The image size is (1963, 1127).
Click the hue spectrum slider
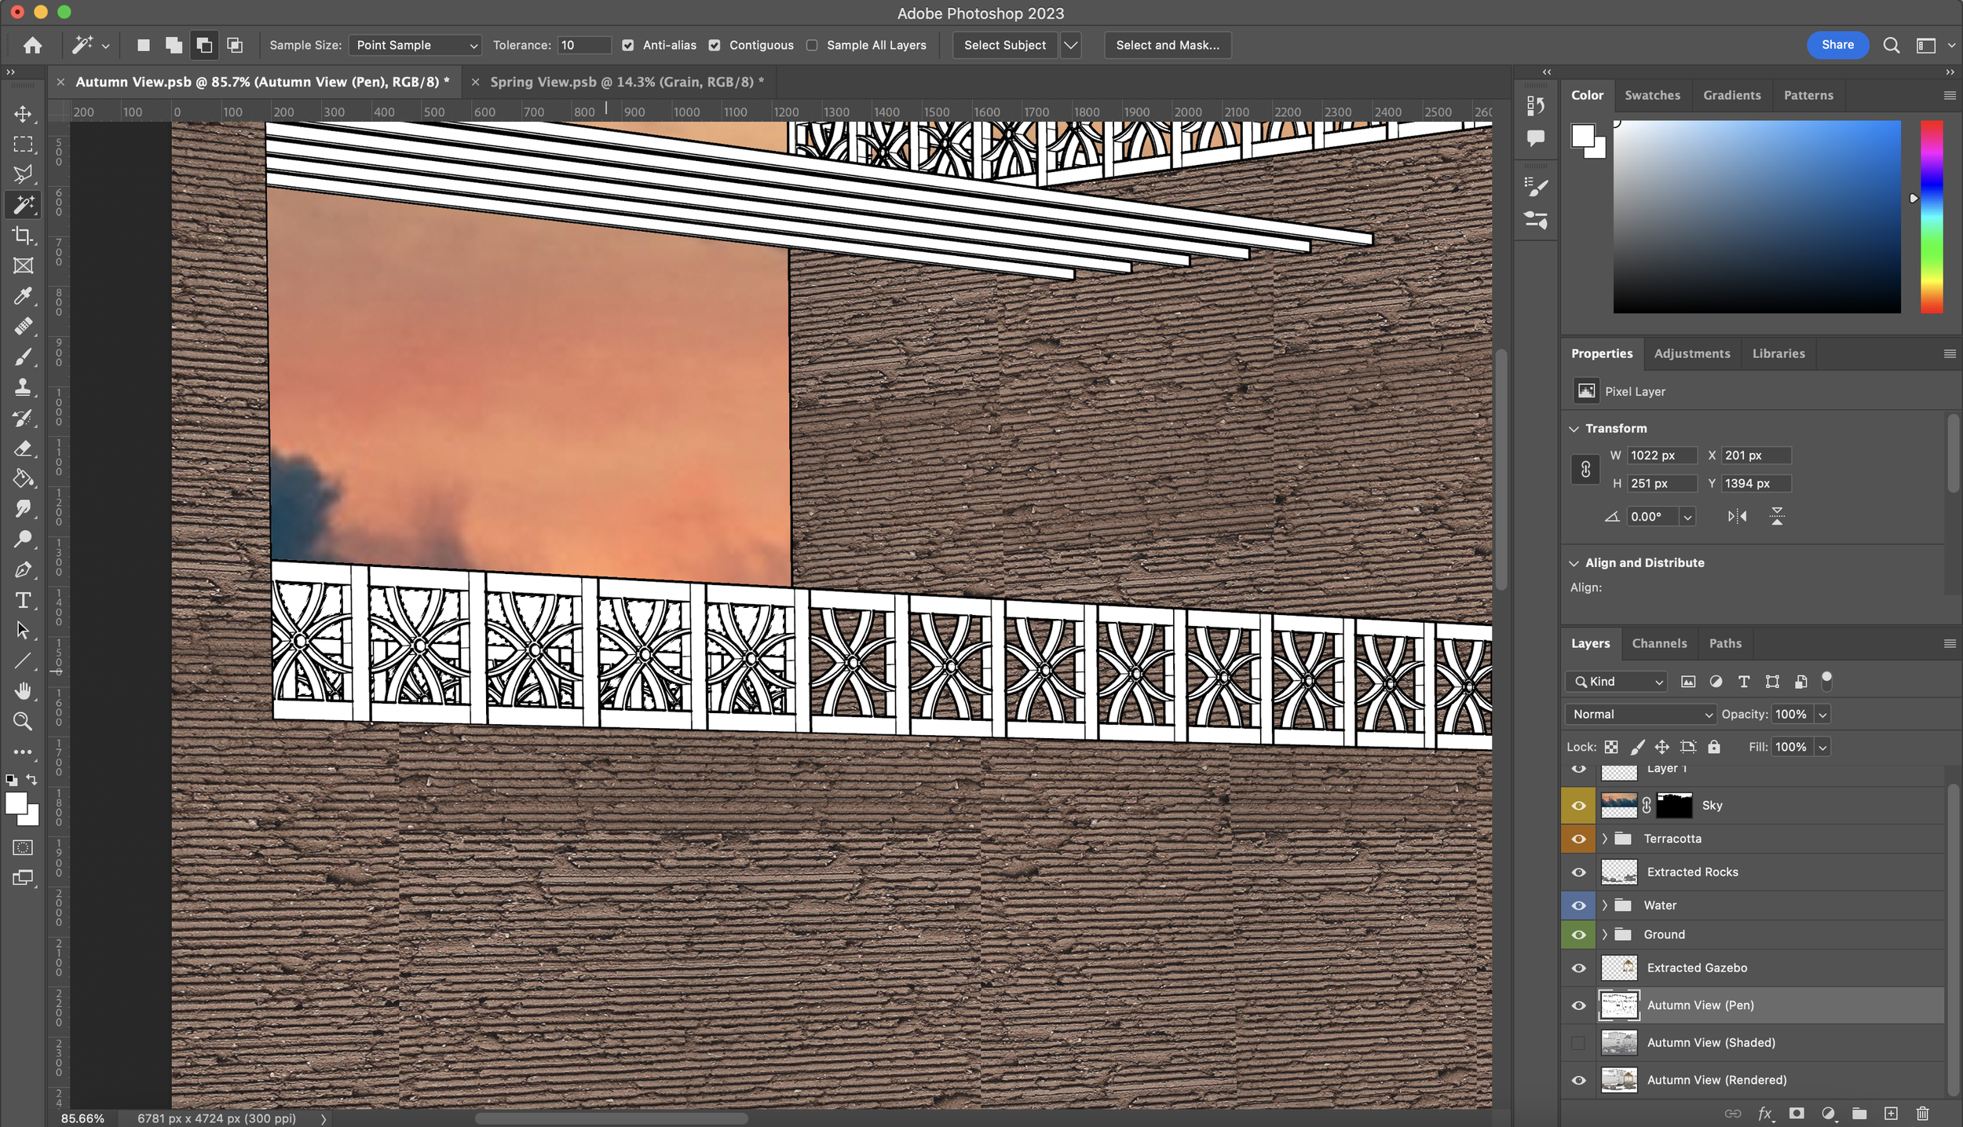[1932, 217]
